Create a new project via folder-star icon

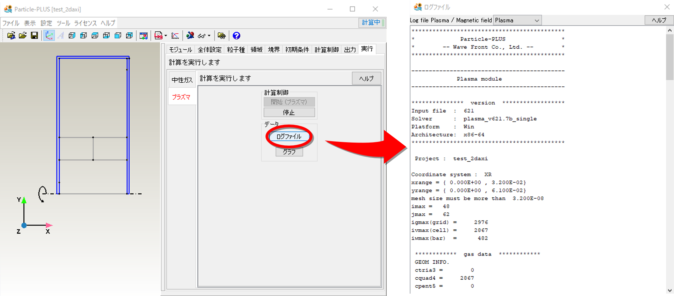coord(11,35)
